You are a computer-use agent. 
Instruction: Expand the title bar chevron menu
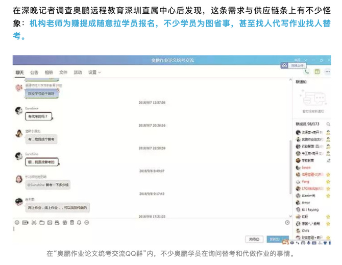click(x=306, y=60)
